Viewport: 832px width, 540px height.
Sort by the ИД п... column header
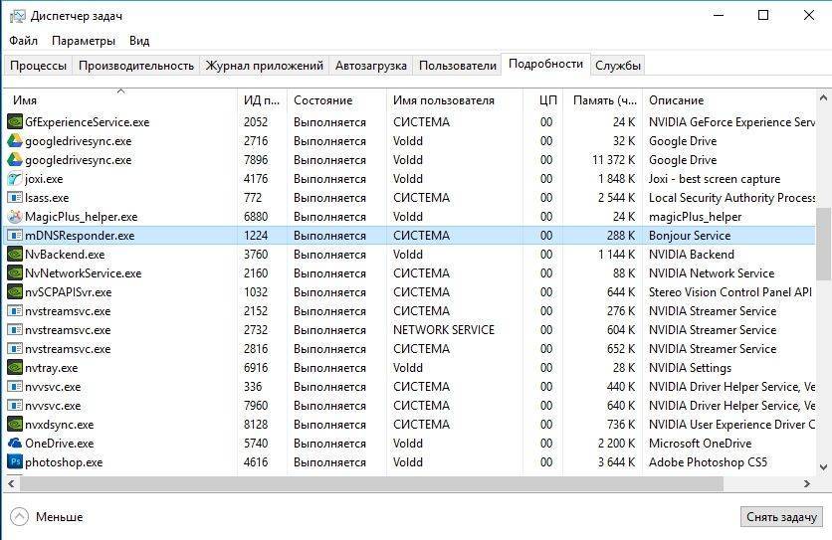tap(262, 100)
